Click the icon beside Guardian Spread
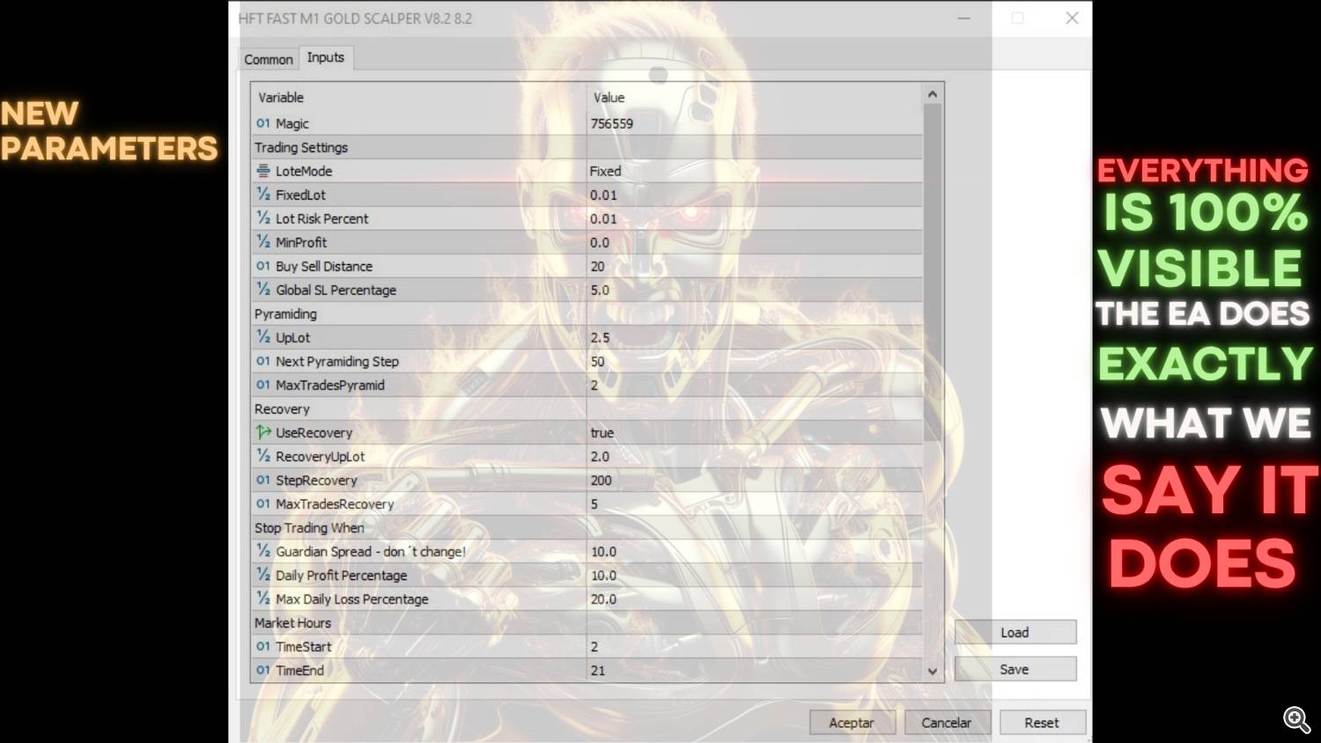 point(262,551)
